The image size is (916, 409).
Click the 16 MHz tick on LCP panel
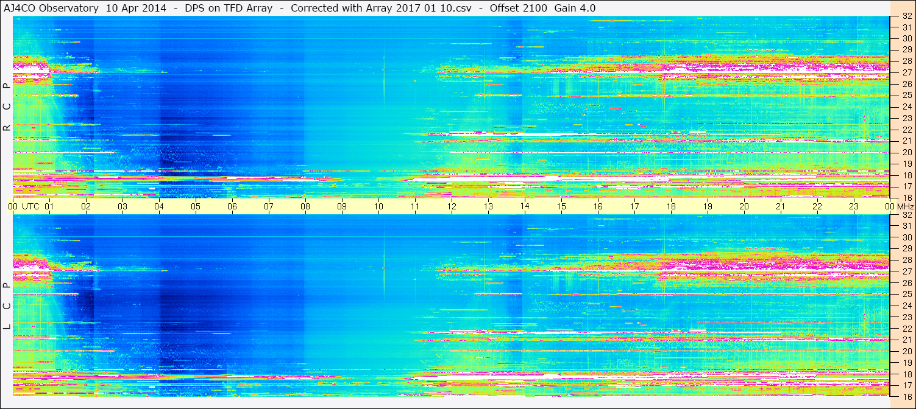907,396
